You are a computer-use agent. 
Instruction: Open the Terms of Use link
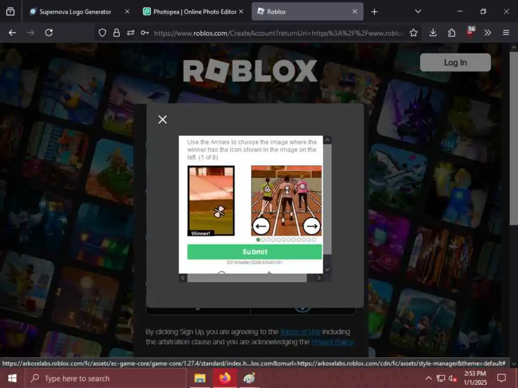click(x=300, y=331)
